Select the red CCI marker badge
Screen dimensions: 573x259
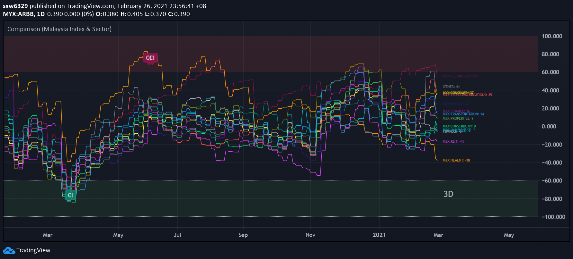click(x=150, y=58)
